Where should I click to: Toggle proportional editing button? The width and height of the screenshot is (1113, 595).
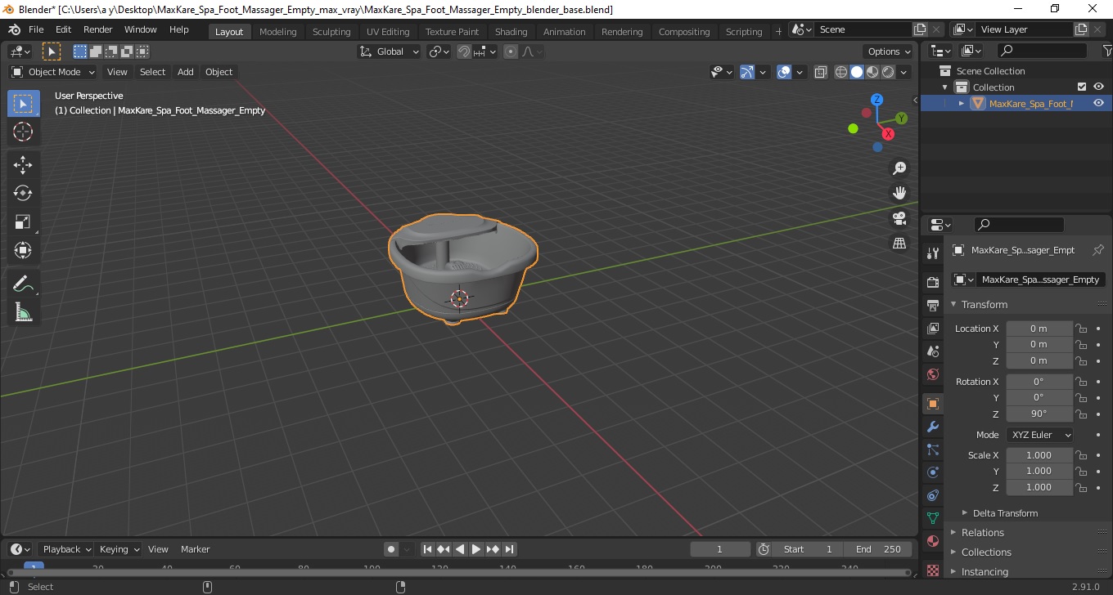click(511, 51)
